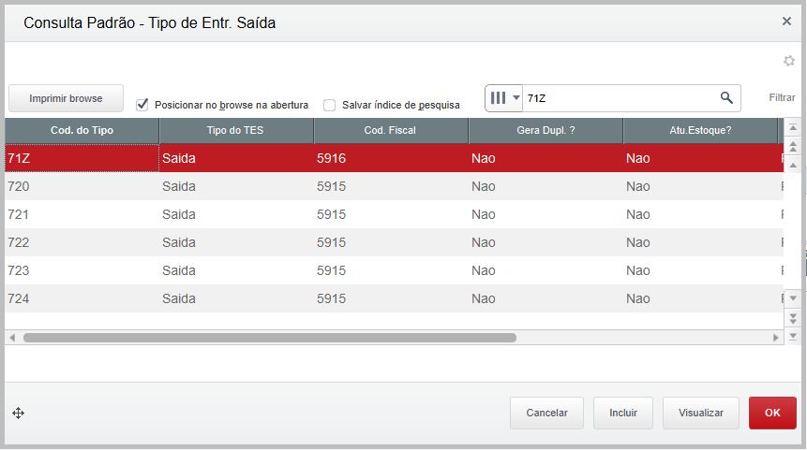The height and width of the screenshot is (450, 807).
Task: Select the row with code 724
Action: coord(394,298)
